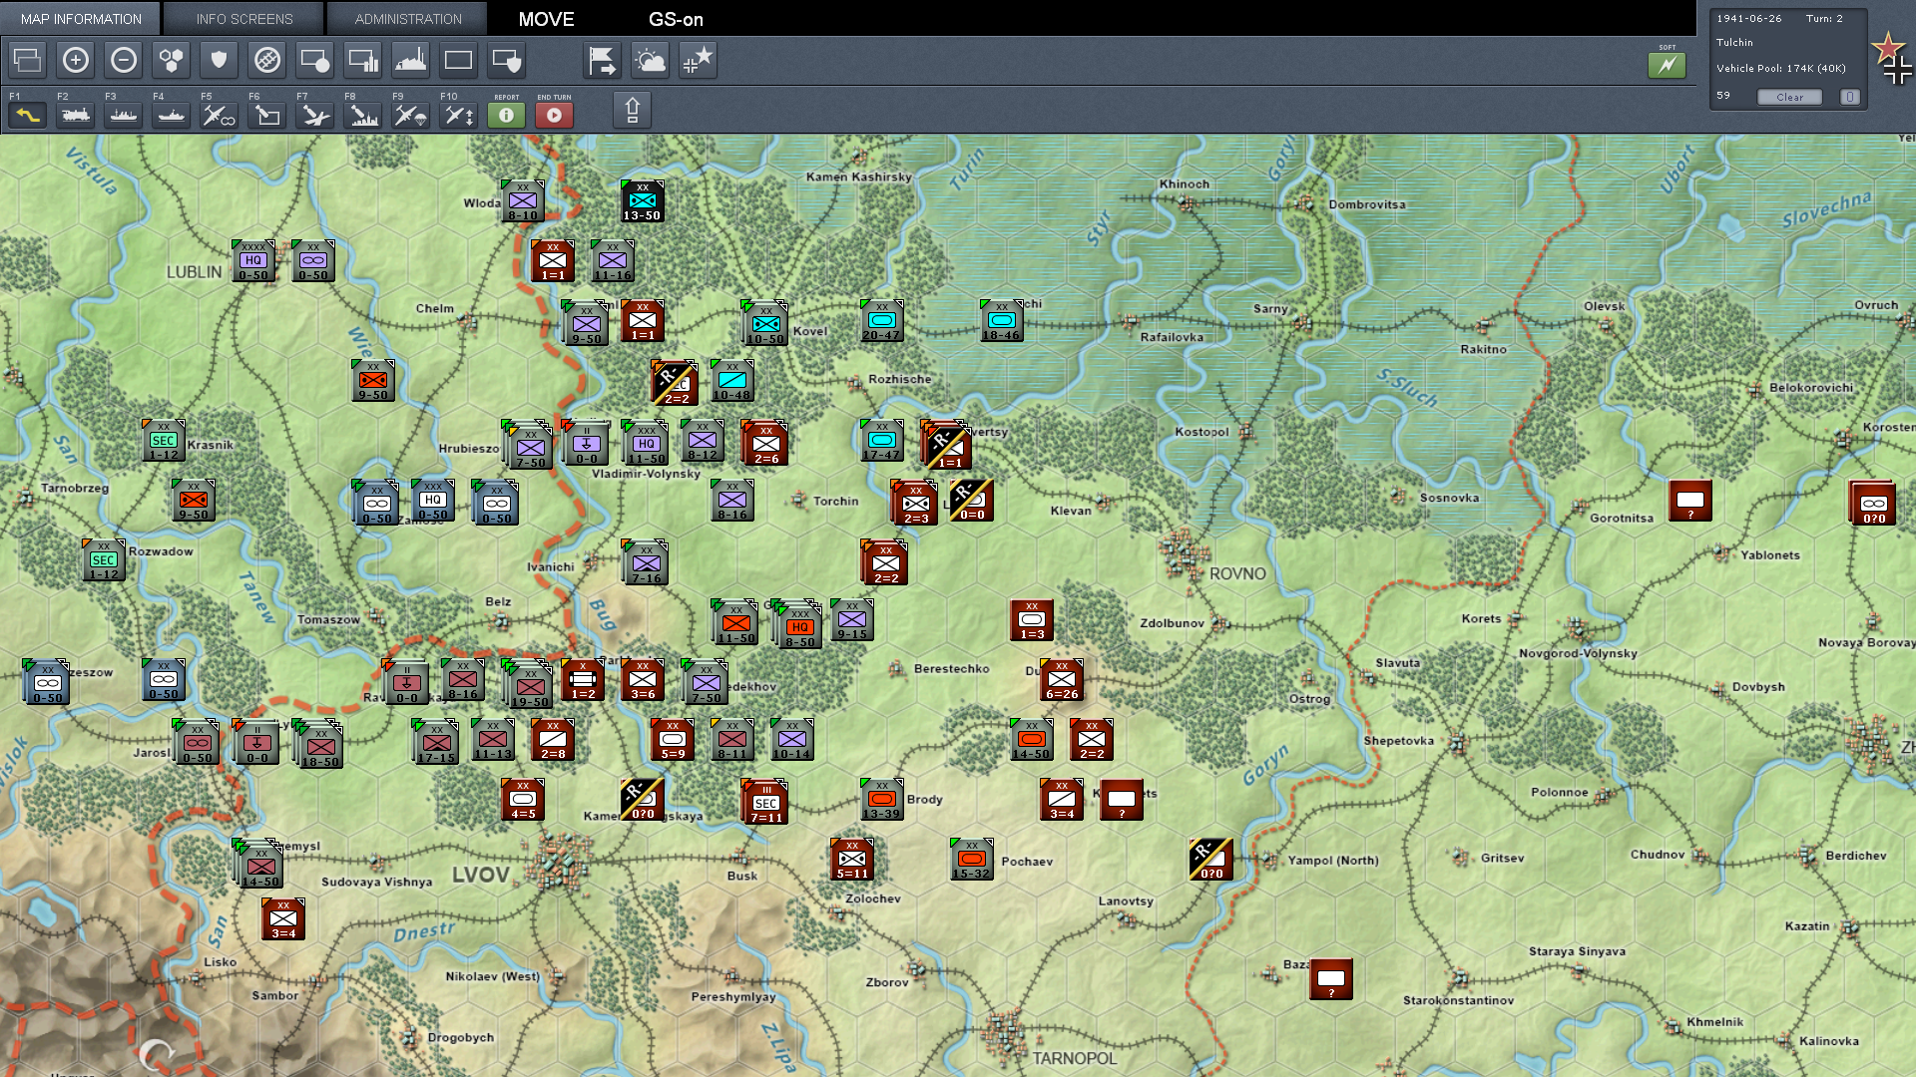Click the unit counter with circle icon
The image size is (1916, 1077).
(x=315, y=61)
